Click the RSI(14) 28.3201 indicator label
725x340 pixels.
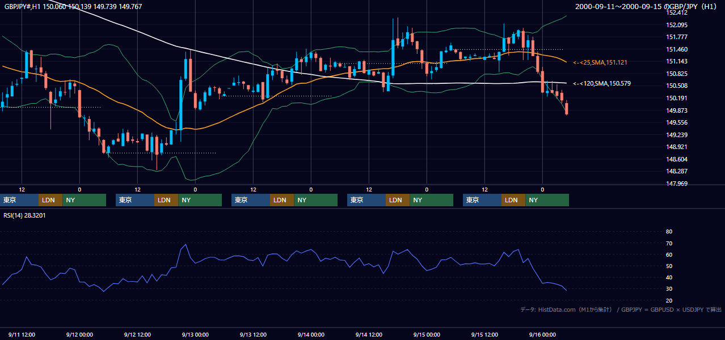pos(24,215)
